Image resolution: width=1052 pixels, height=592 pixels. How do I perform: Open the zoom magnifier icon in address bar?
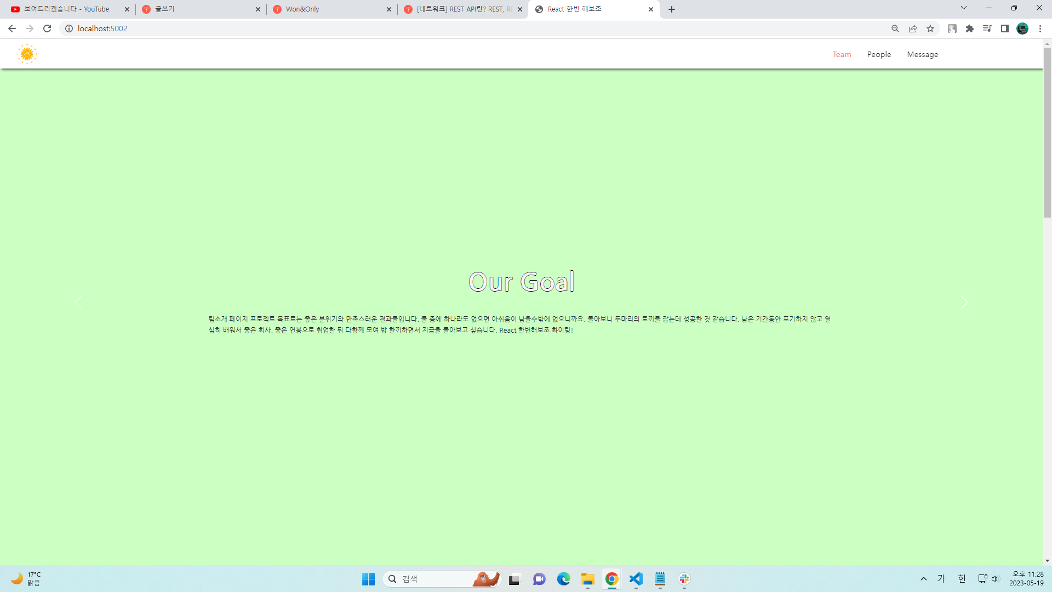[895, 29]
